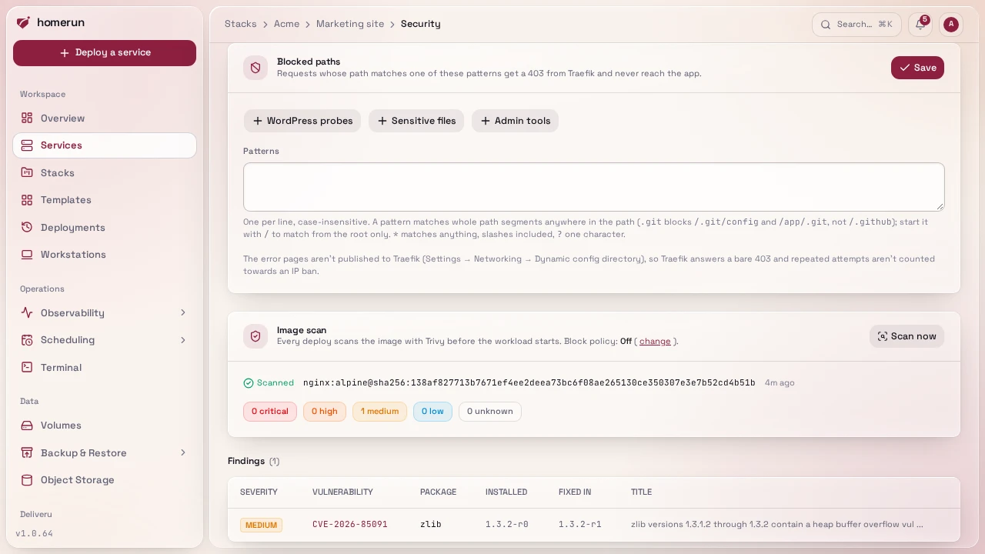The width and height of the screenshot is (985, 554).
Task: Click the Image scan shield icon
Action: coord(255,336)
